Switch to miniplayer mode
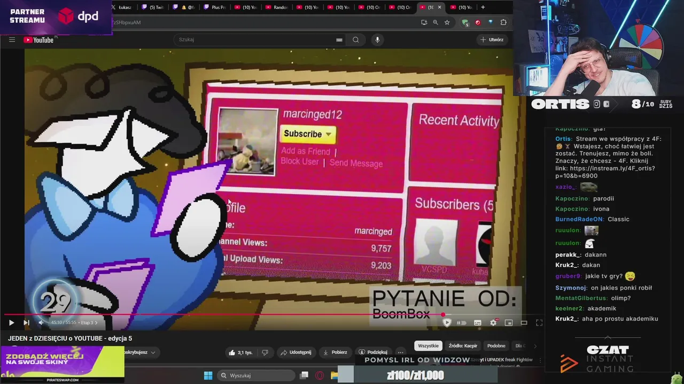This screenshot has width=684, height=384. 509,323
